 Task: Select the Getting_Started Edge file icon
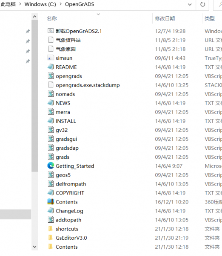pyautogui.click(x=51, y=166)
